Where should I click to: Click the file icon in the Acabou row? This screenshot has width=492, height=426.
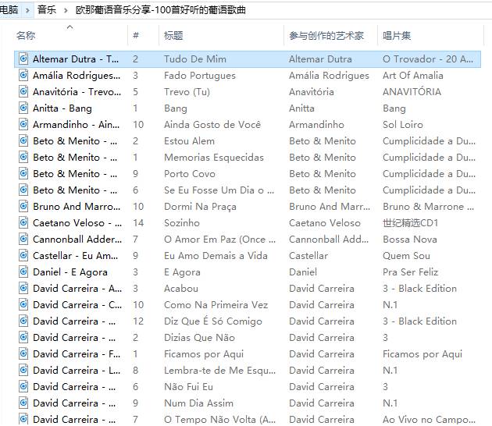(x=23, y=288)
